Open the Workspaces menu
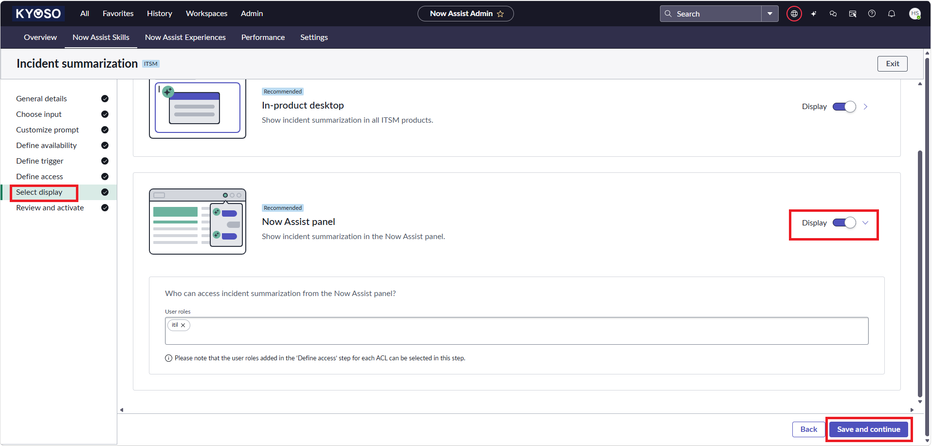This screenshot has width=932, height=446. point(207,14)
